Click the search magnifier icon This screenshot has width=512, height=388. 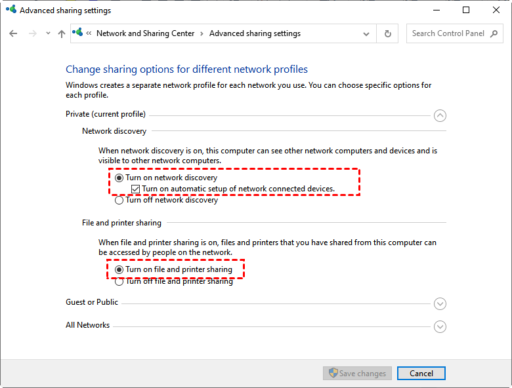pyautogui.click(x=494, y=33)
